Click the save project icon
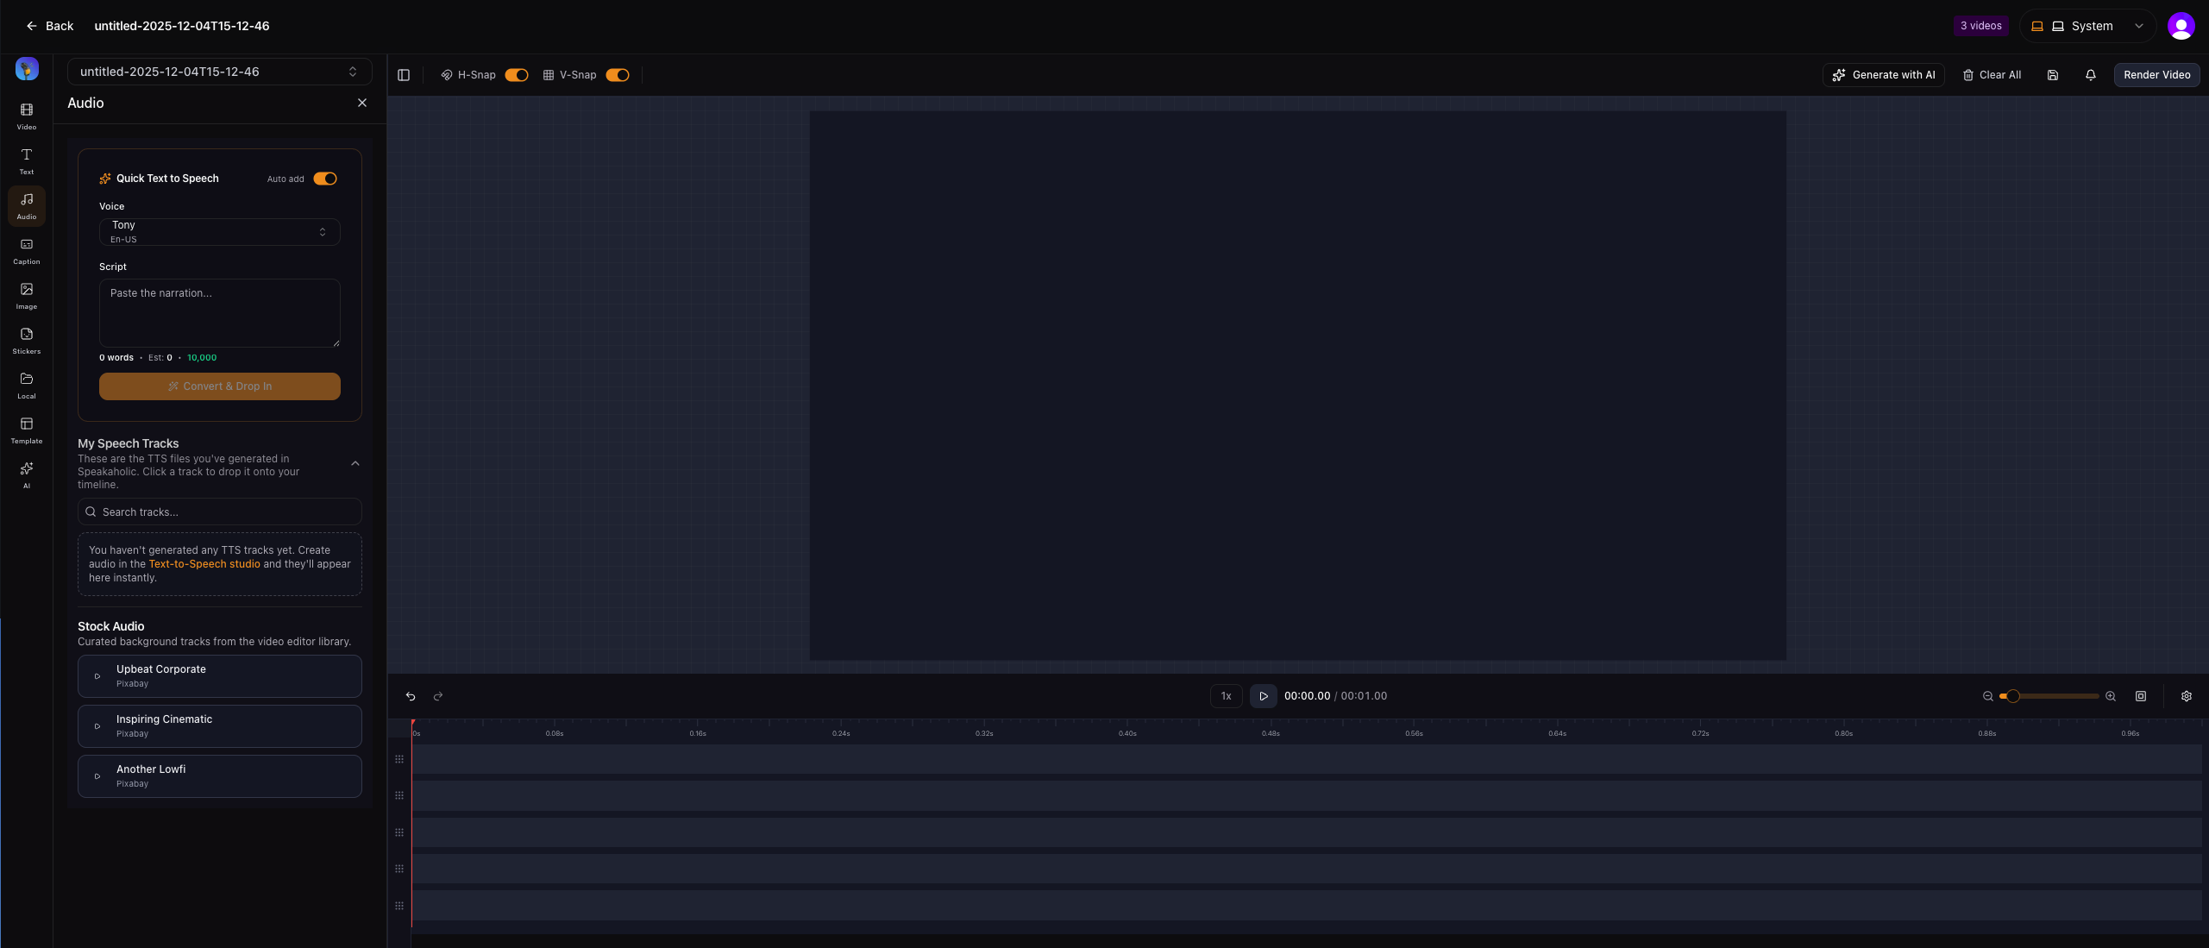Screen dimensions: 2209x948 (2053, 75)
